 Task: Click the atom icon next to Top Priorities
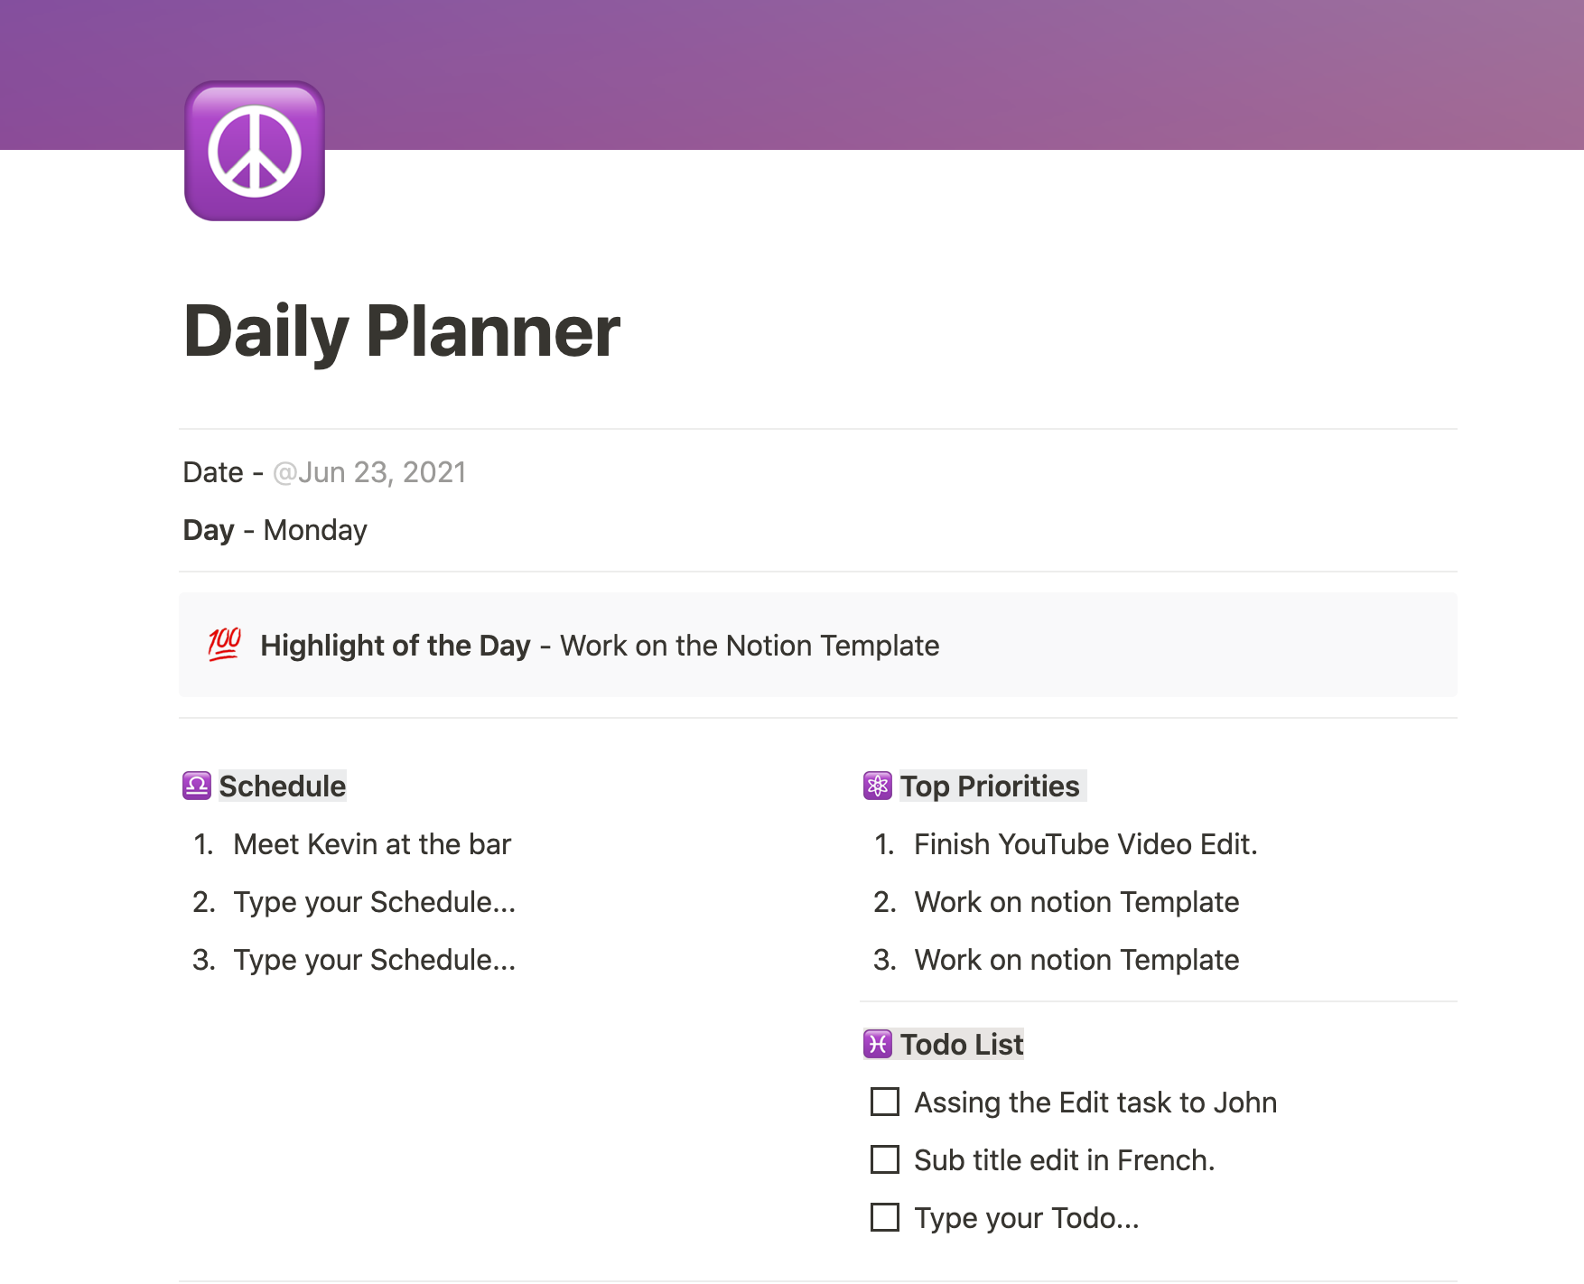pos(879,786)
